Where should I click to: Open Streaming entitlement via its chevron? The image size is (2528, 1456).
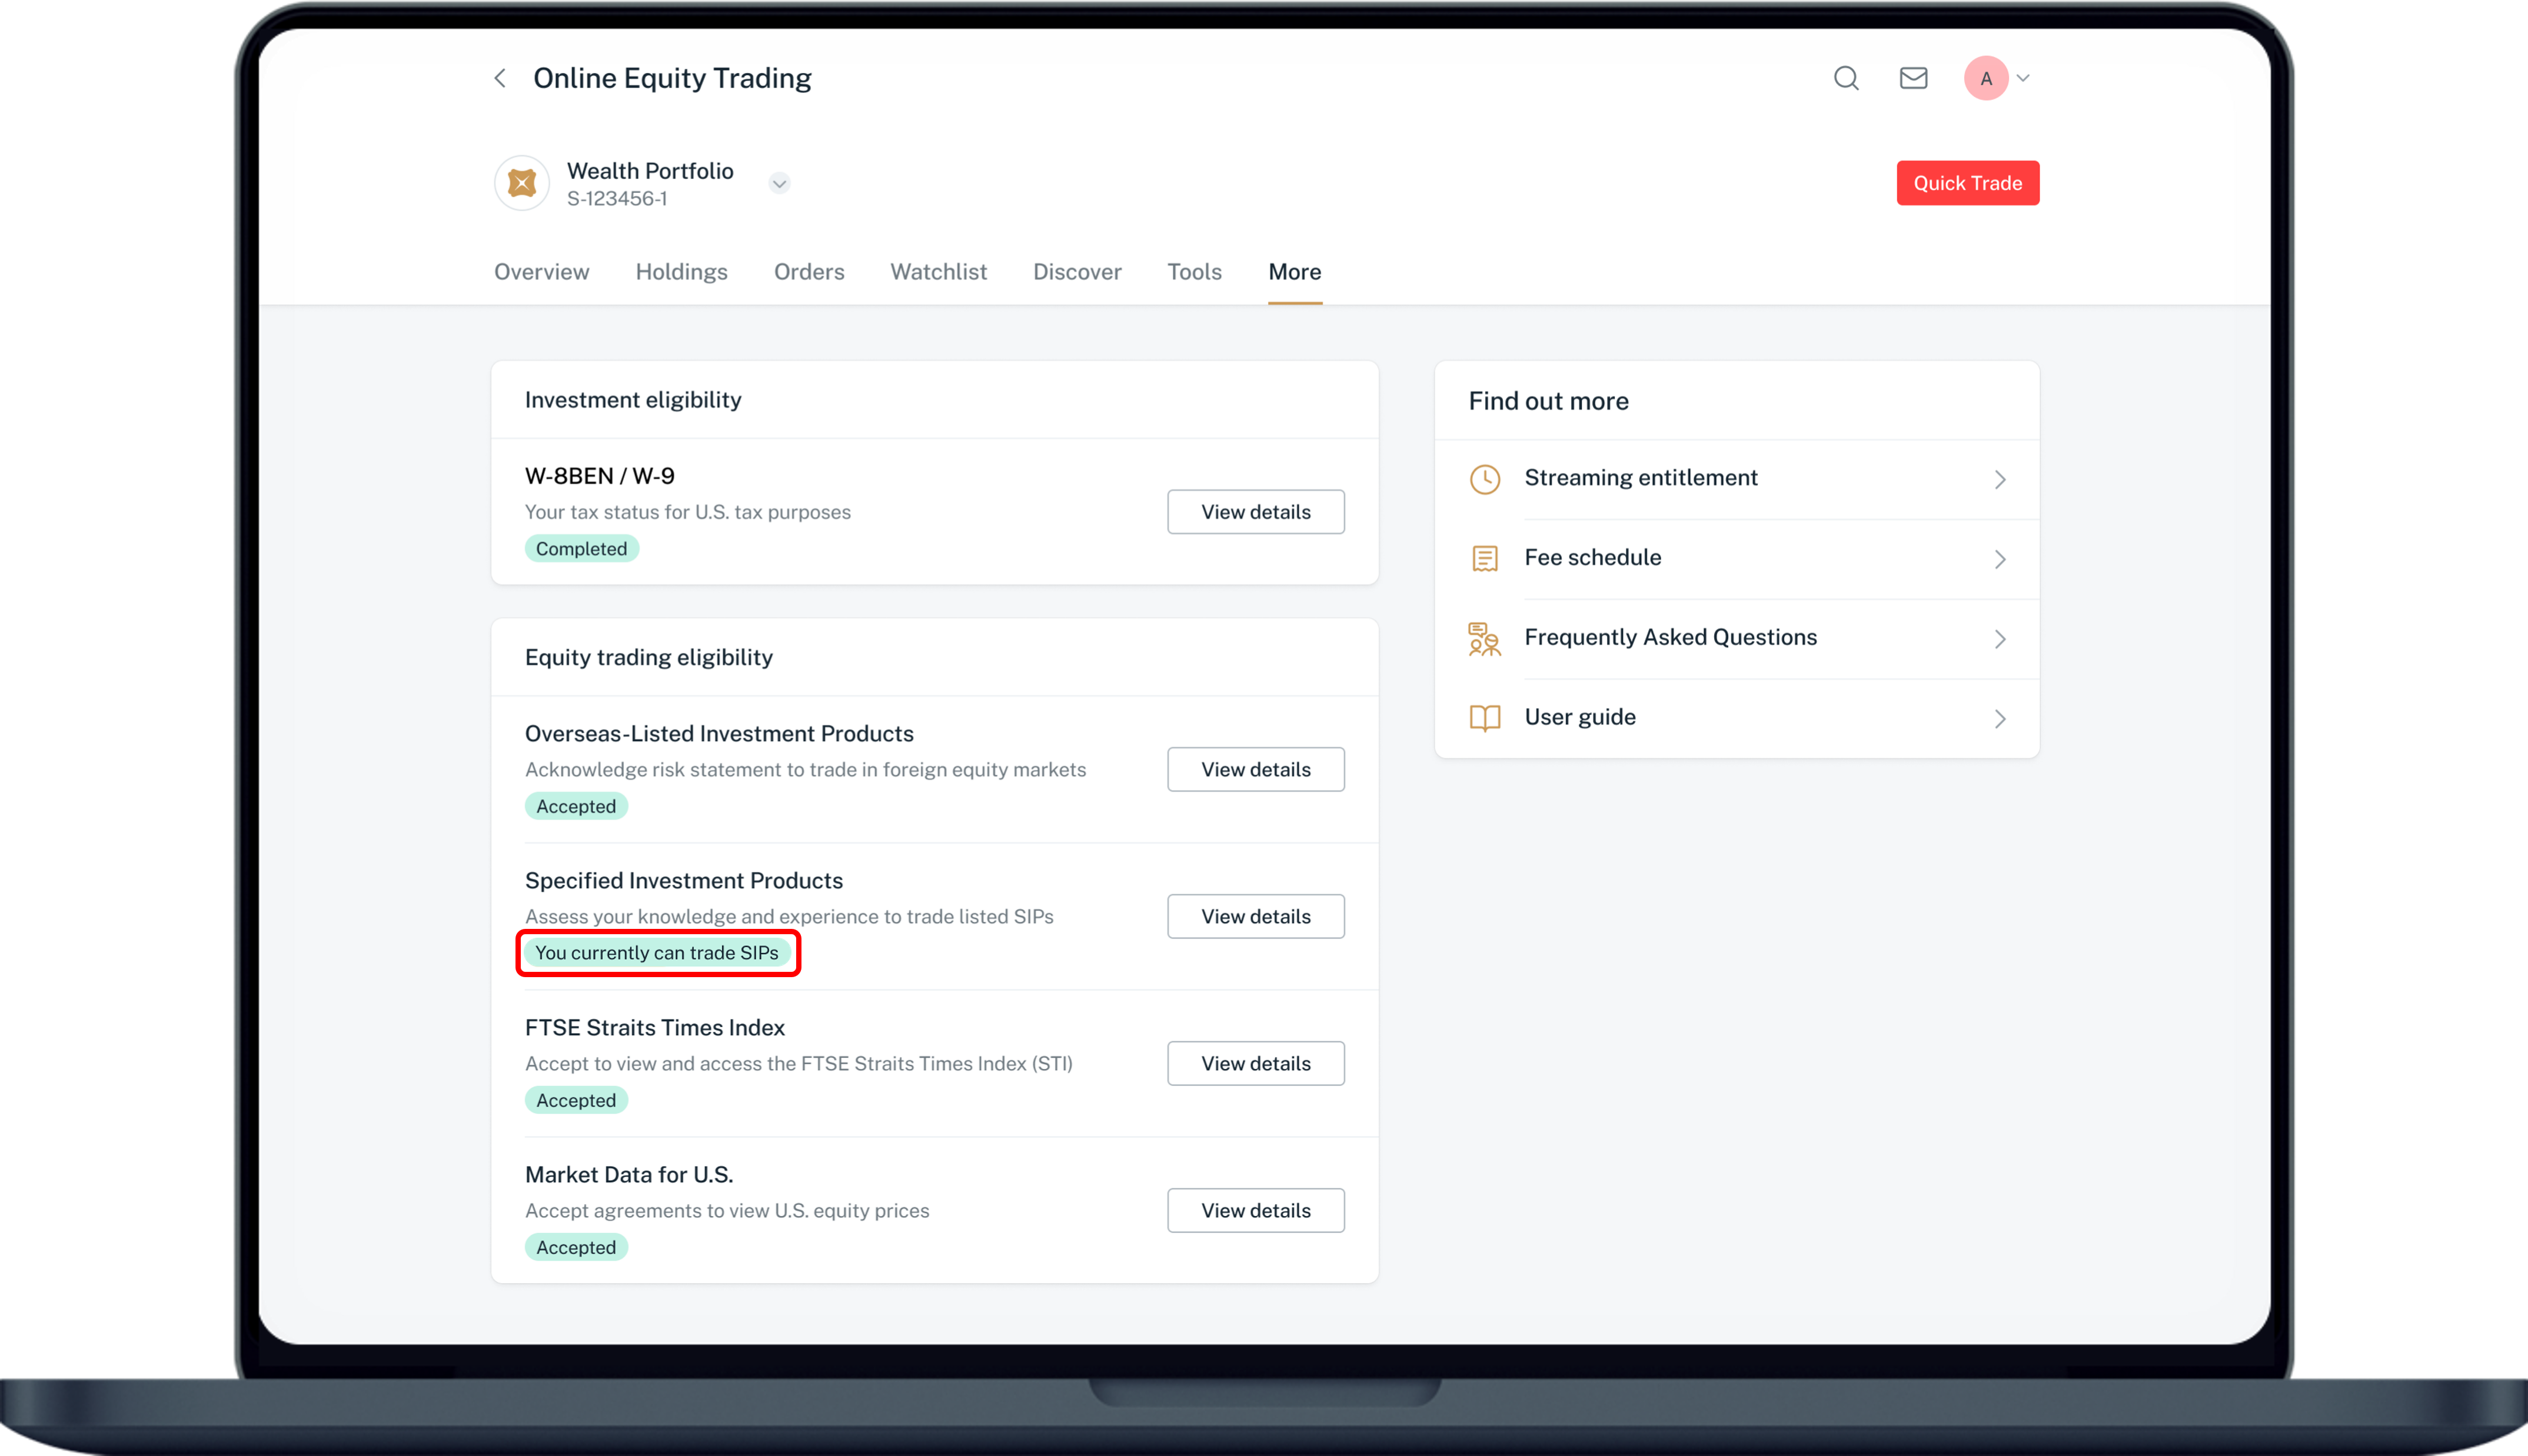point(1999,479)
